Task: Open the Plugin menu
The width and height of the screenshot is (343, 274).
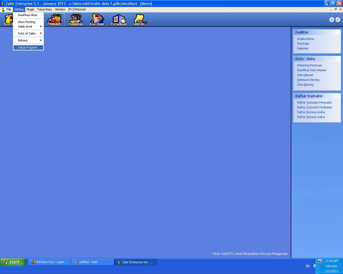Action: (30, 9)
